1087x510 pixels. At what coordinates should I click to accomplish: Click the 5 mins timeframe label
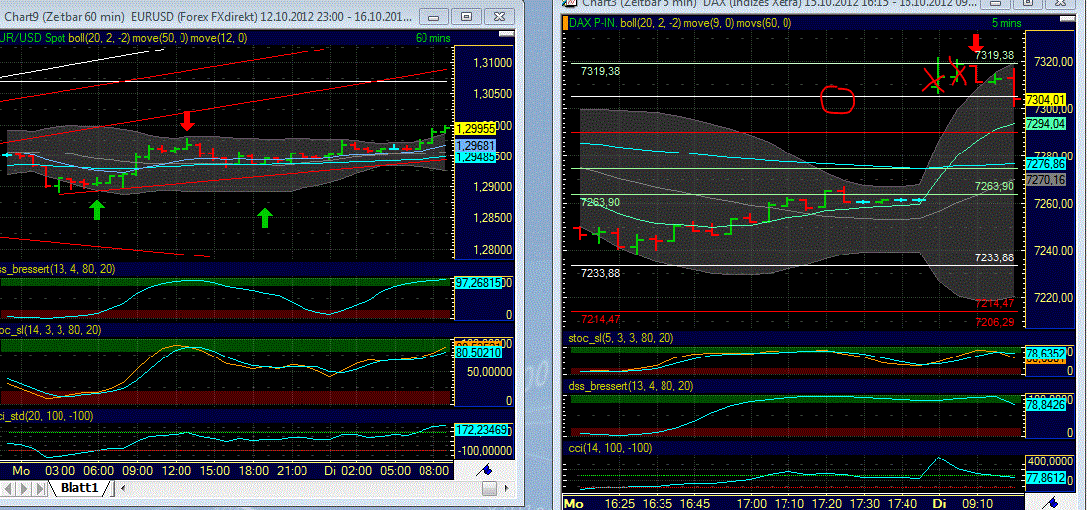pyautogui.click(x=1006, y=23)
